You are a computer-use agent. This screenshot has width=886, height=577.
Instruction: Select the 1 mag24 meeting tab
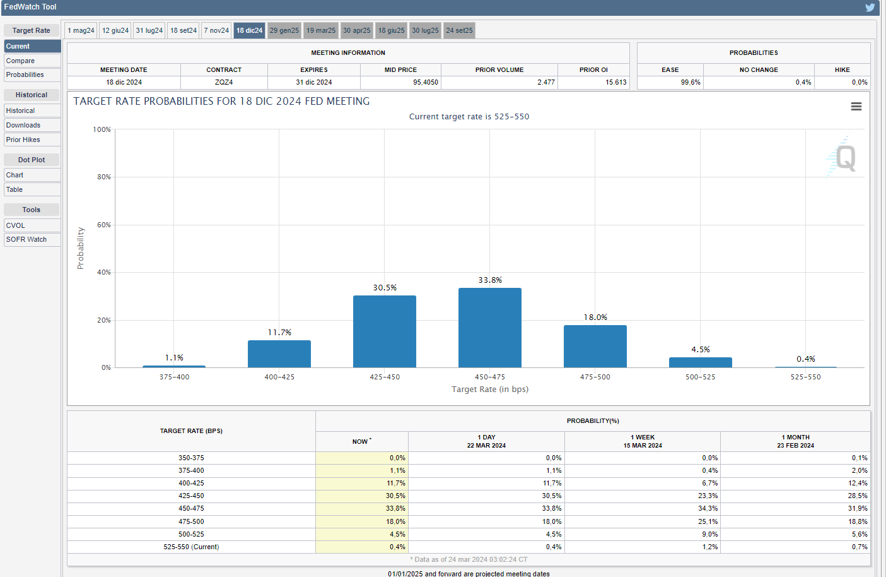coord(81,30)
